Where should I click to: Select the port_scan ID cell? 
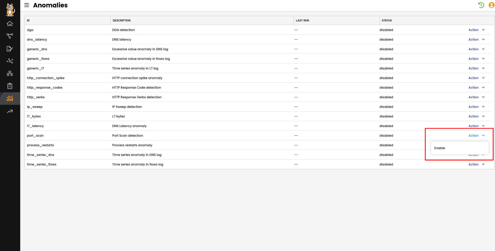(x=35, y=136)
